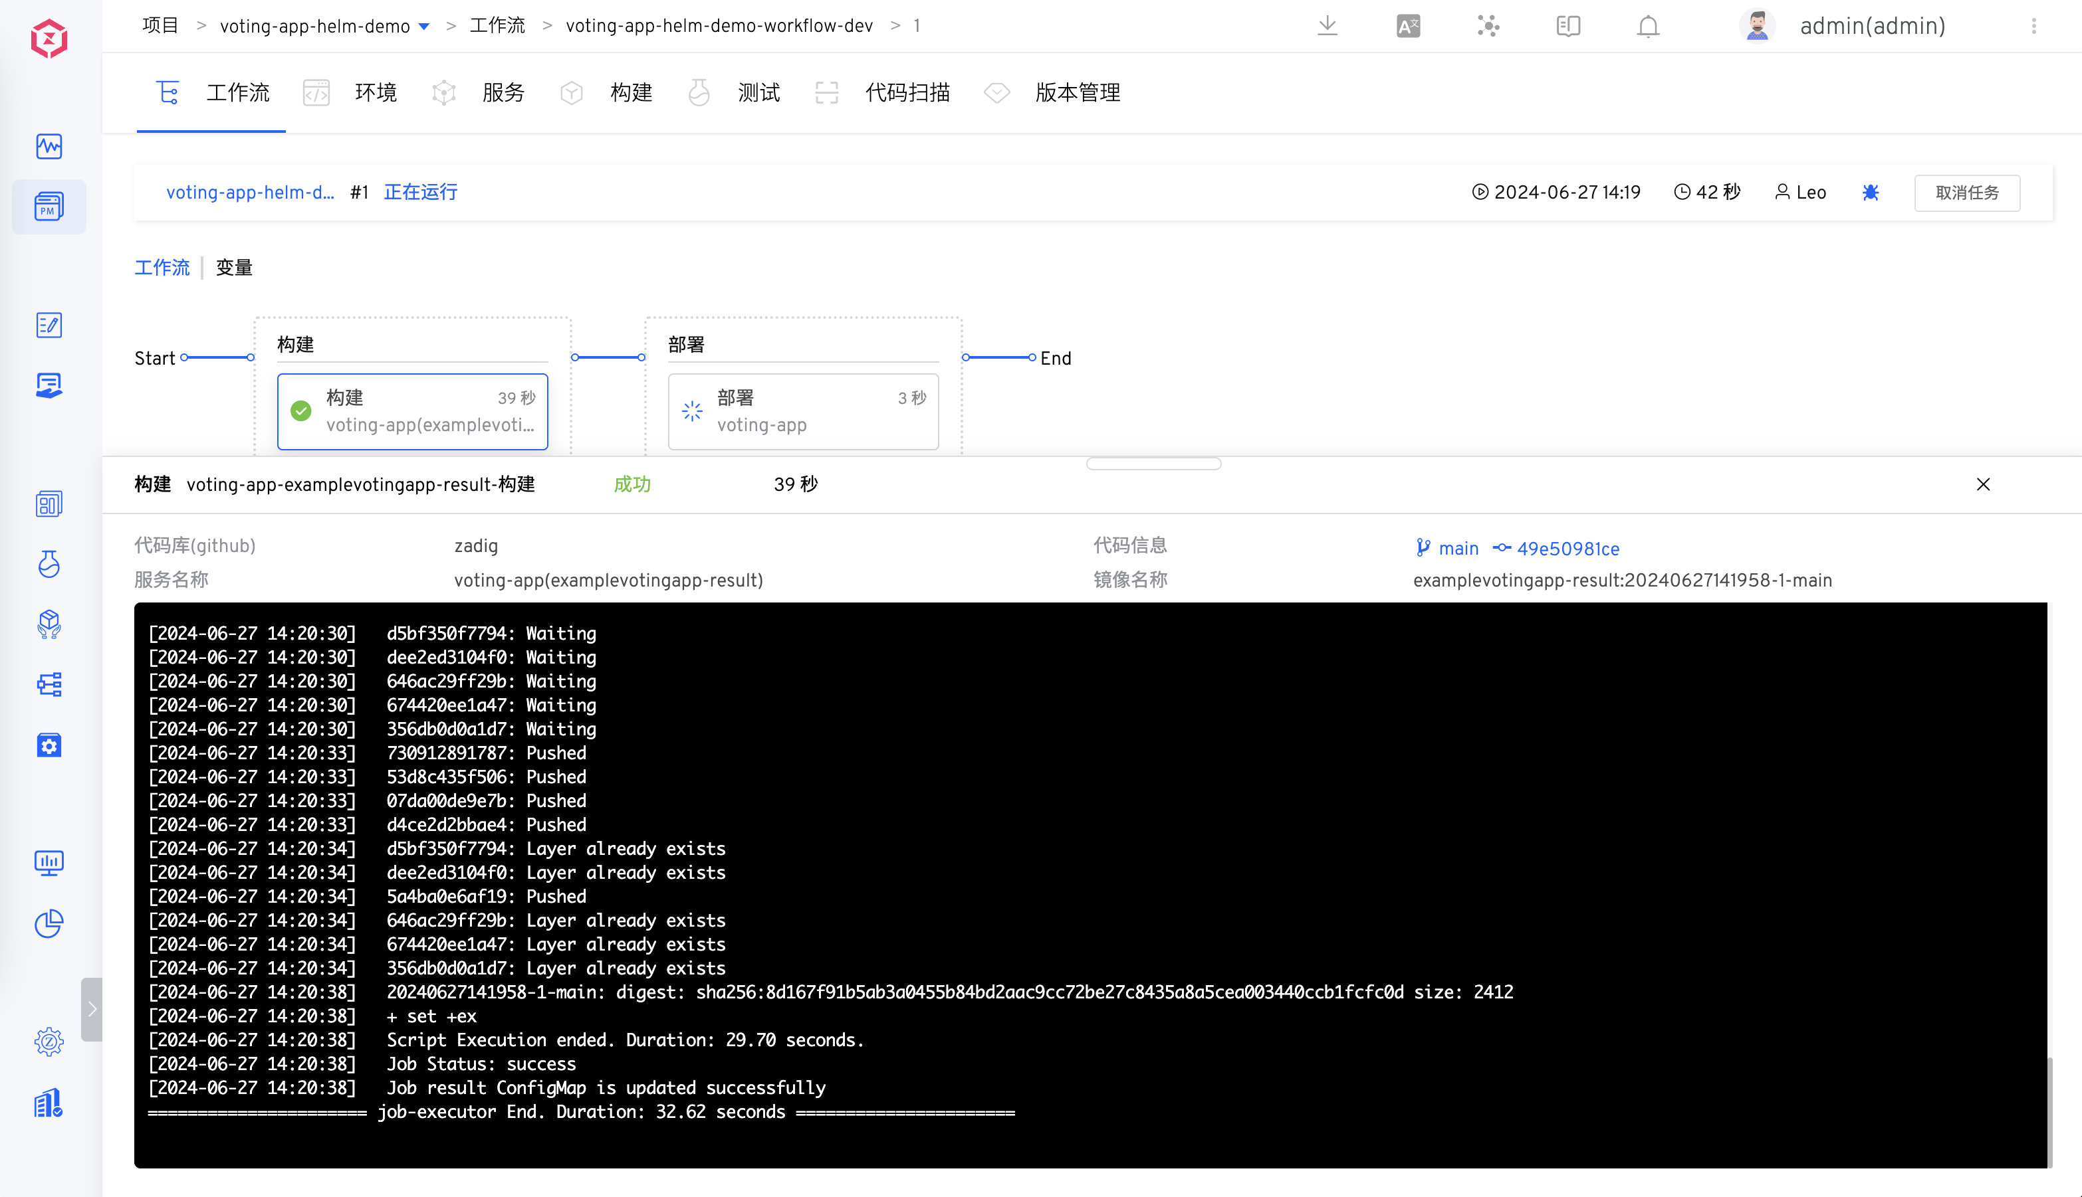This screenshot has height=1197, width=2082.
Task: Click the log panel resize handle
Action: [1153, 464]
